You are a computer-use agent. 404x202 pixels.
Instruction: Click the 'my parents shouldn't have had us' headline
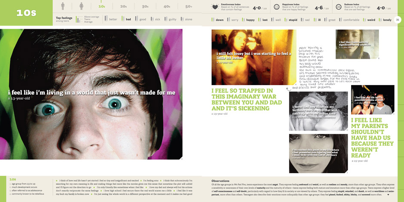pos(372,138)
